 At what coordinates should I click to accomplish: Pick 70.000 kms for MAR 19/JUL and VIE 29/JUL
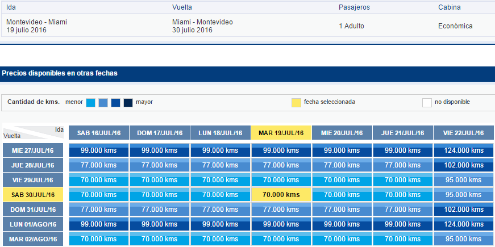pyautogui.click(x=281, y=180)
